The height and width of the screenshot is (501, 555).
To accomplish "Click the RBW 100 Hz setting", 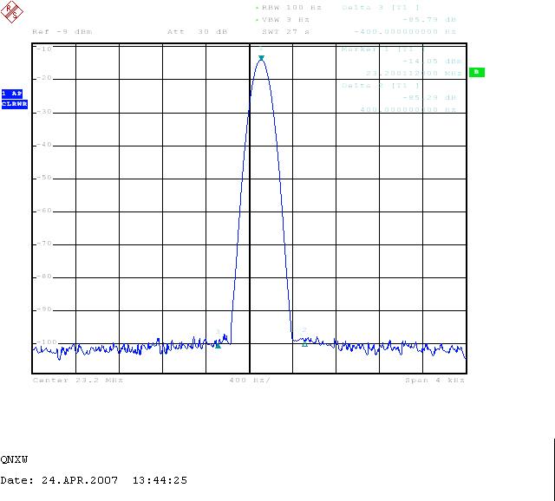I will [x=290, y=7].
